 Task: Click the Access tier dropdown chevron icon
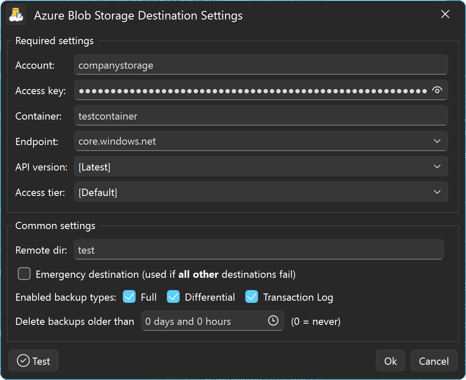pyautogui.click(x=437, y=192)
